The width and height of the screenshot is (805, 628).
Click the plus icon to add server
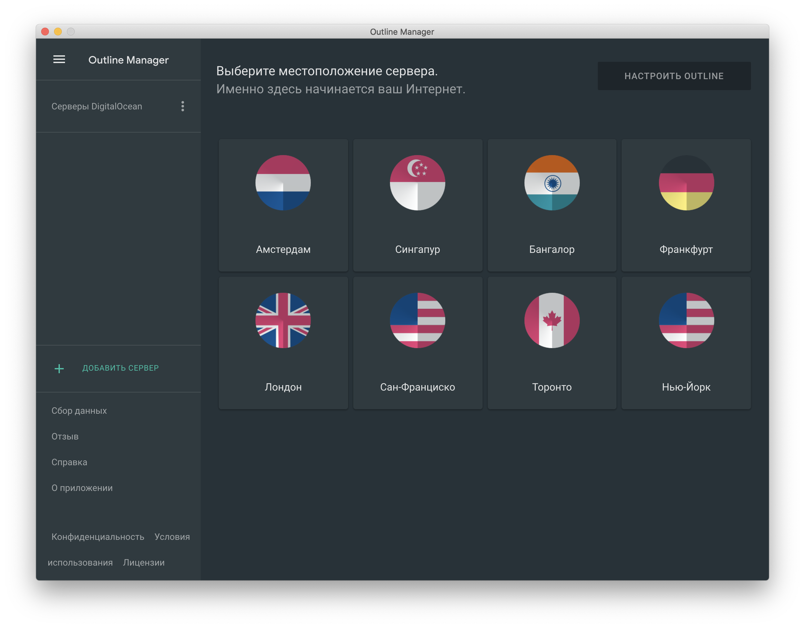pyautogui.click(x=59, y=368)
